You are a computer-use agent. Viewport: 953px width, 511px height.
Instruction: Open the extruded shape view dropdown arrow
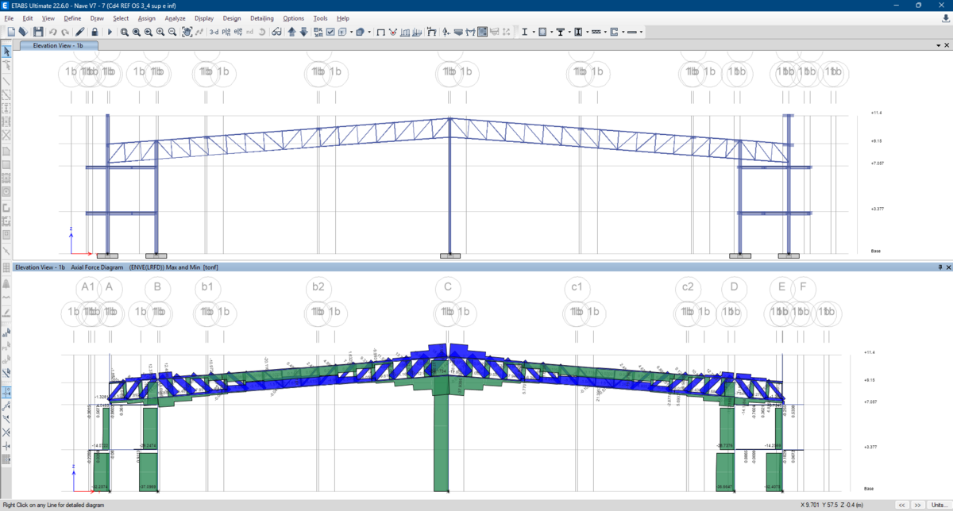tap(369, 33)
